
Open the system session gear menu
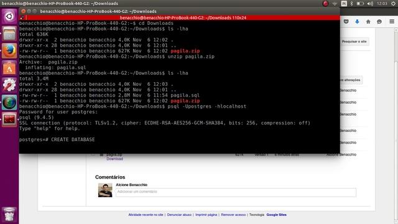[x=393, y=4]
